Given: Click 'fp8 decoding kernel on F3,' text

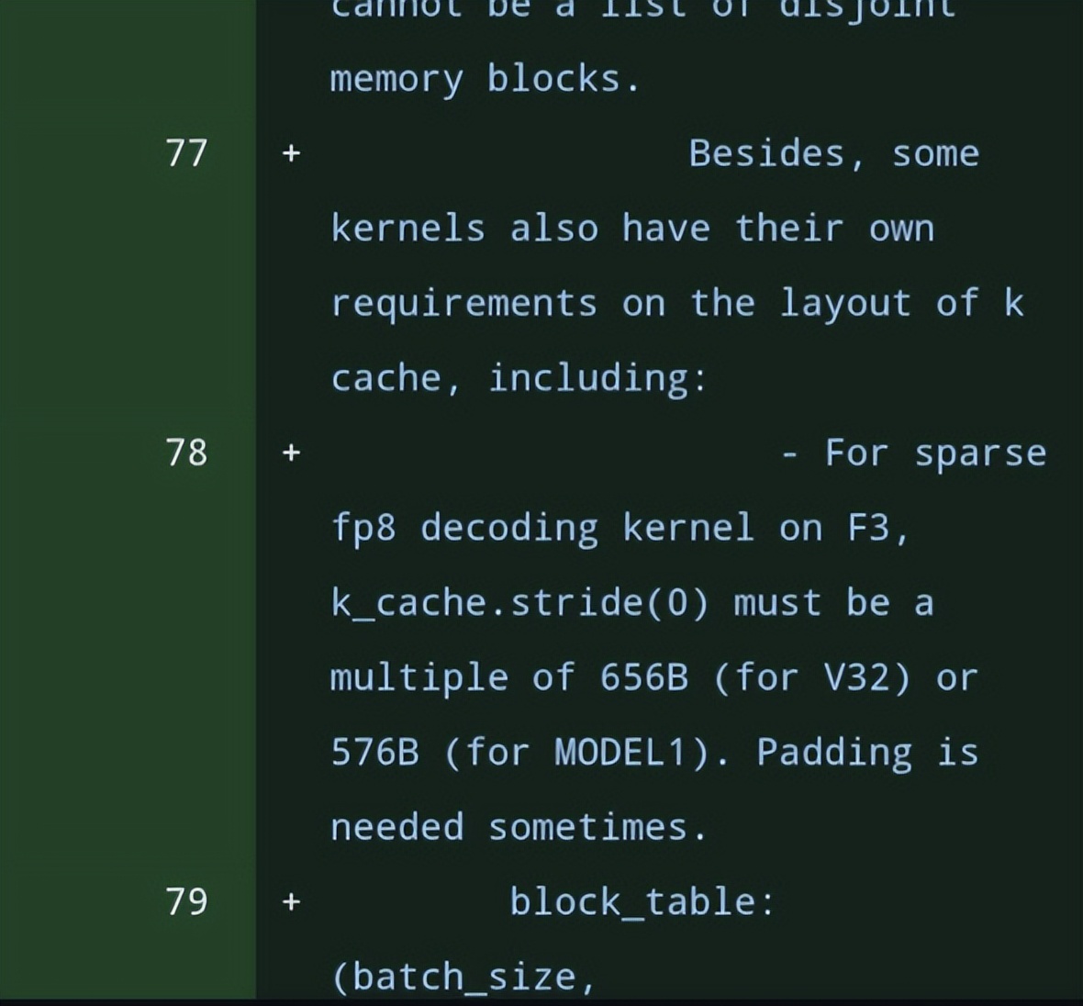Looking at the screenshot, I should point(620,528).
